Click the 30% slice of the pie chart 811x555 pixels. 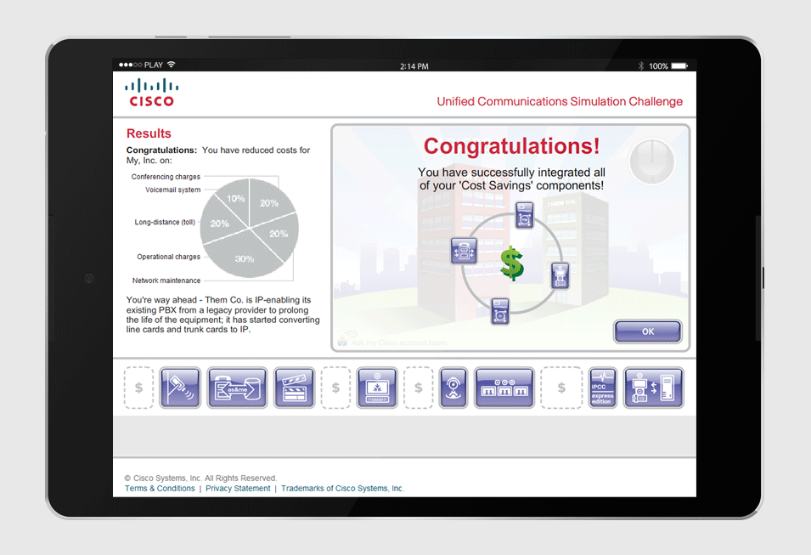point(245,258)
